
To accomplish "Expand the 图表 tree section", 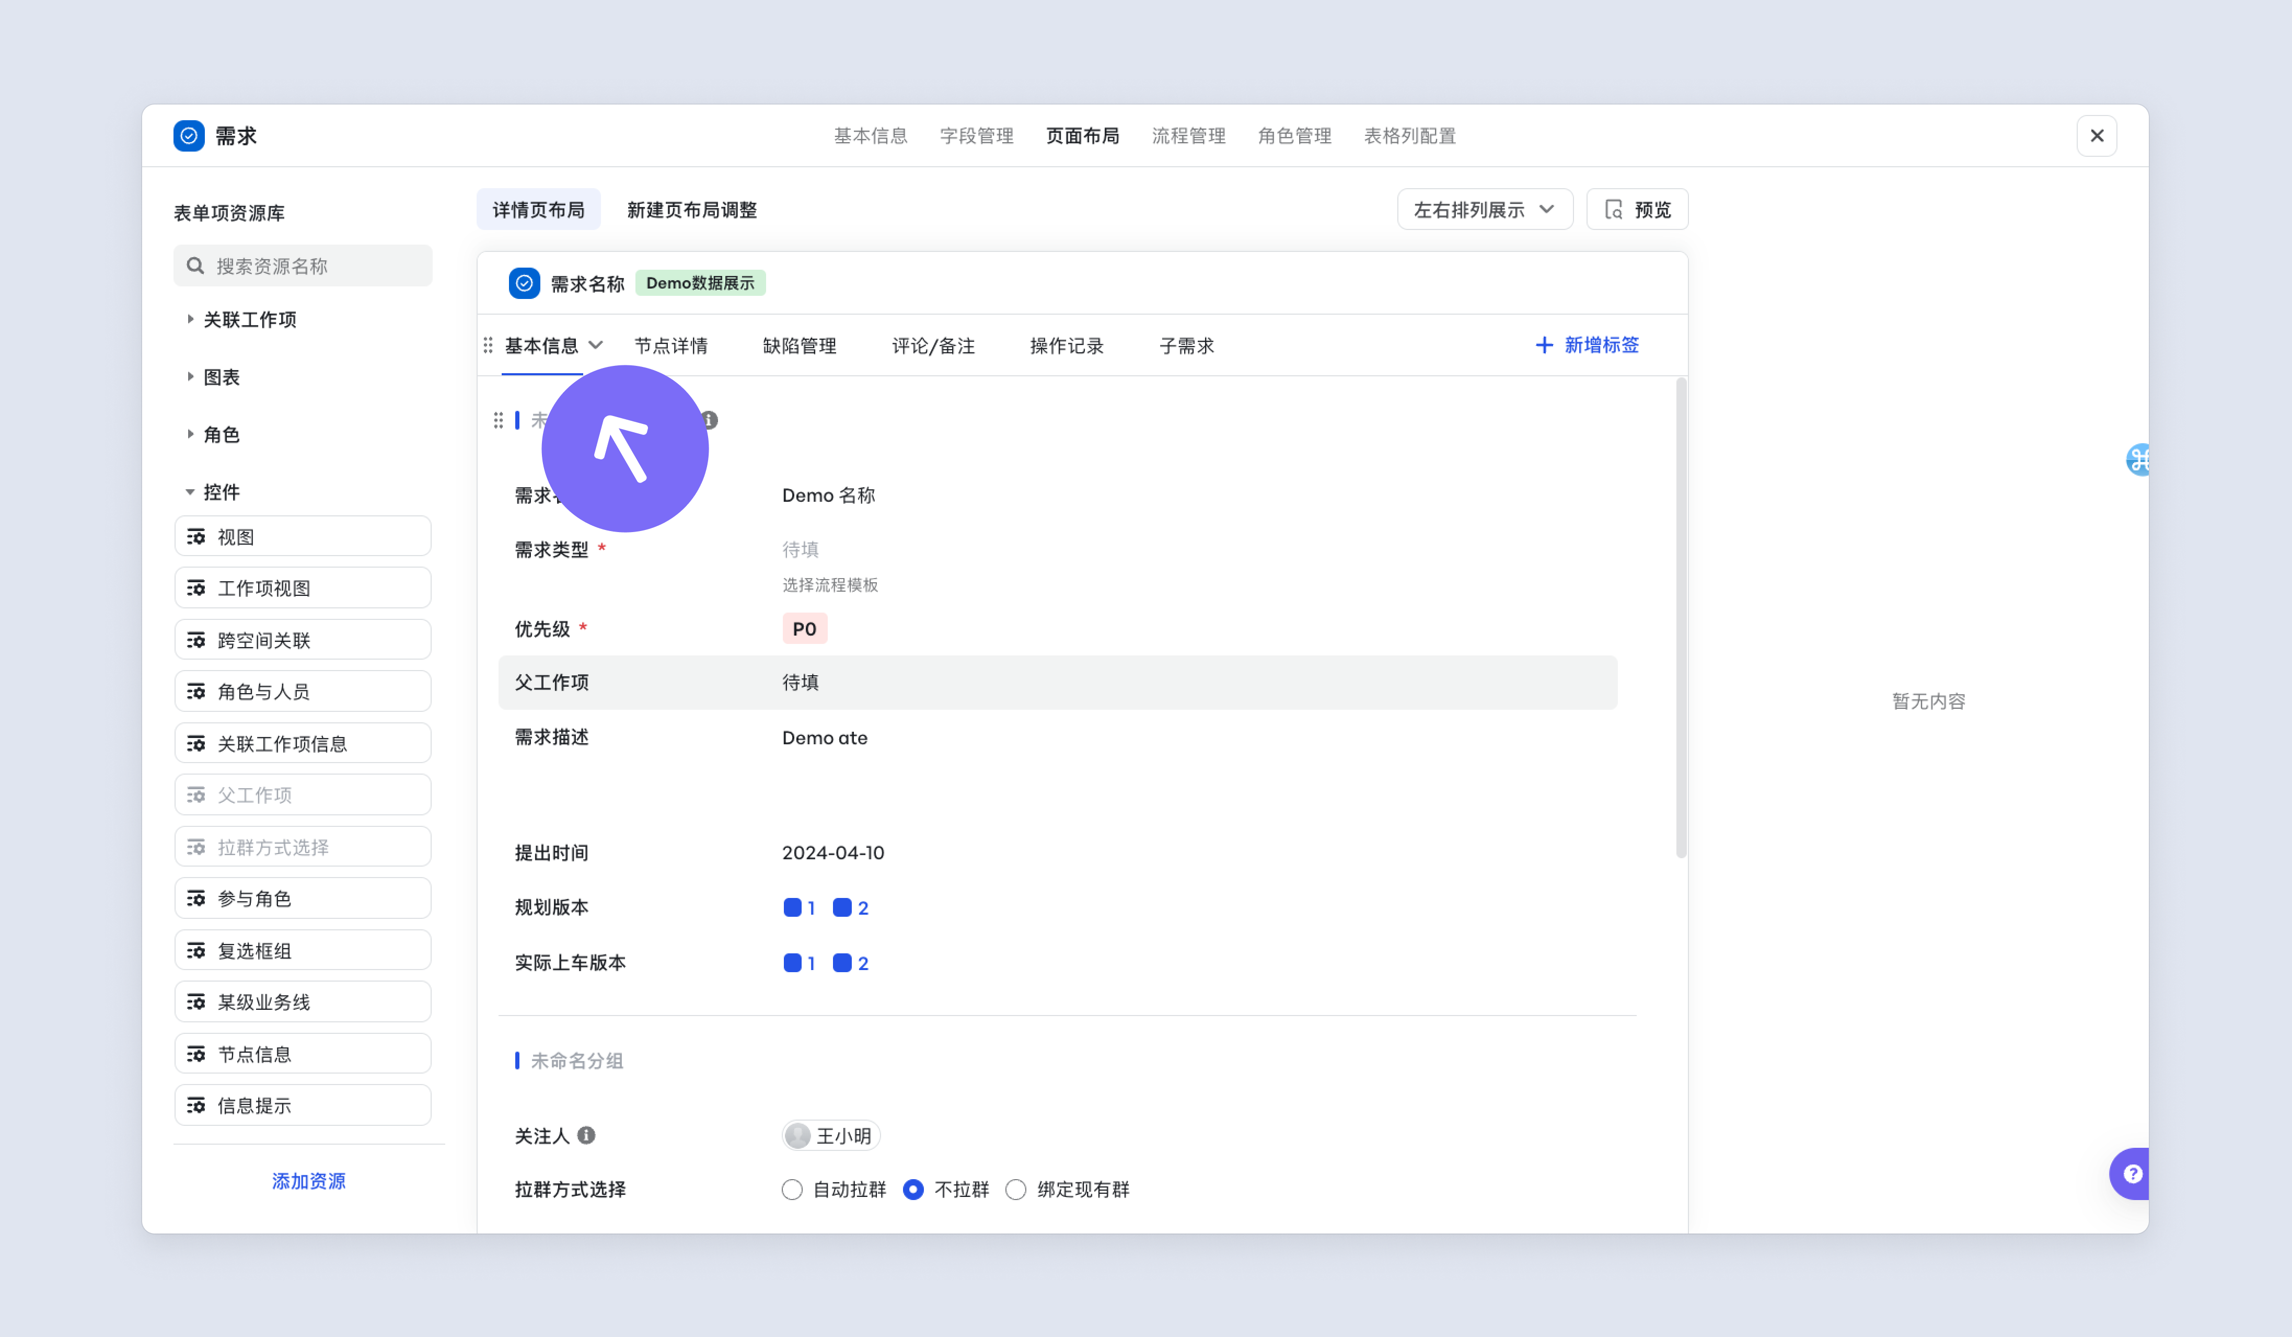I will (x=190, y=376).
